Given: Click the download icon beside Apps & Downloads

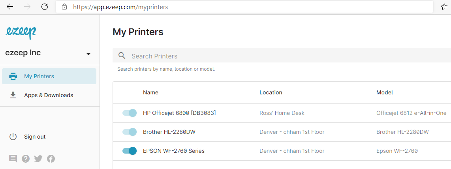Looking at the screenshot, I should [x=13, y=95].
